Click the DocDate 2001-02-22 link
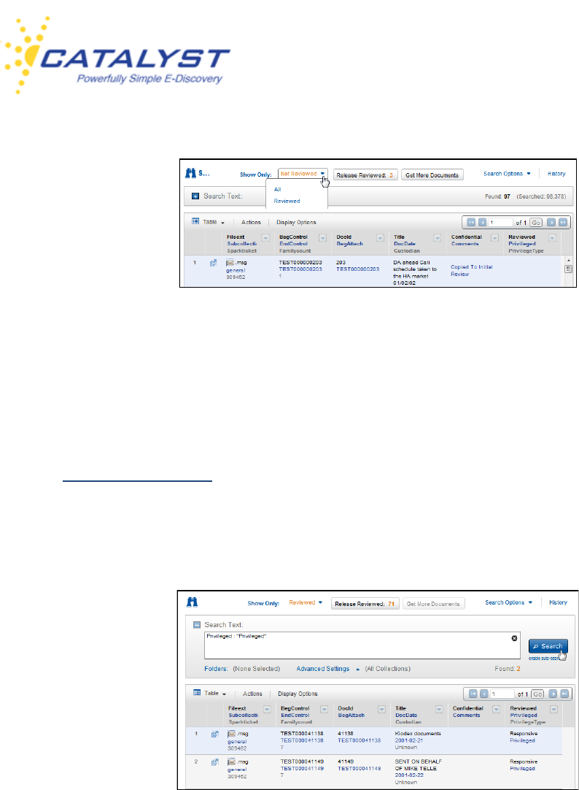The image size is (579, 790). 409,775
